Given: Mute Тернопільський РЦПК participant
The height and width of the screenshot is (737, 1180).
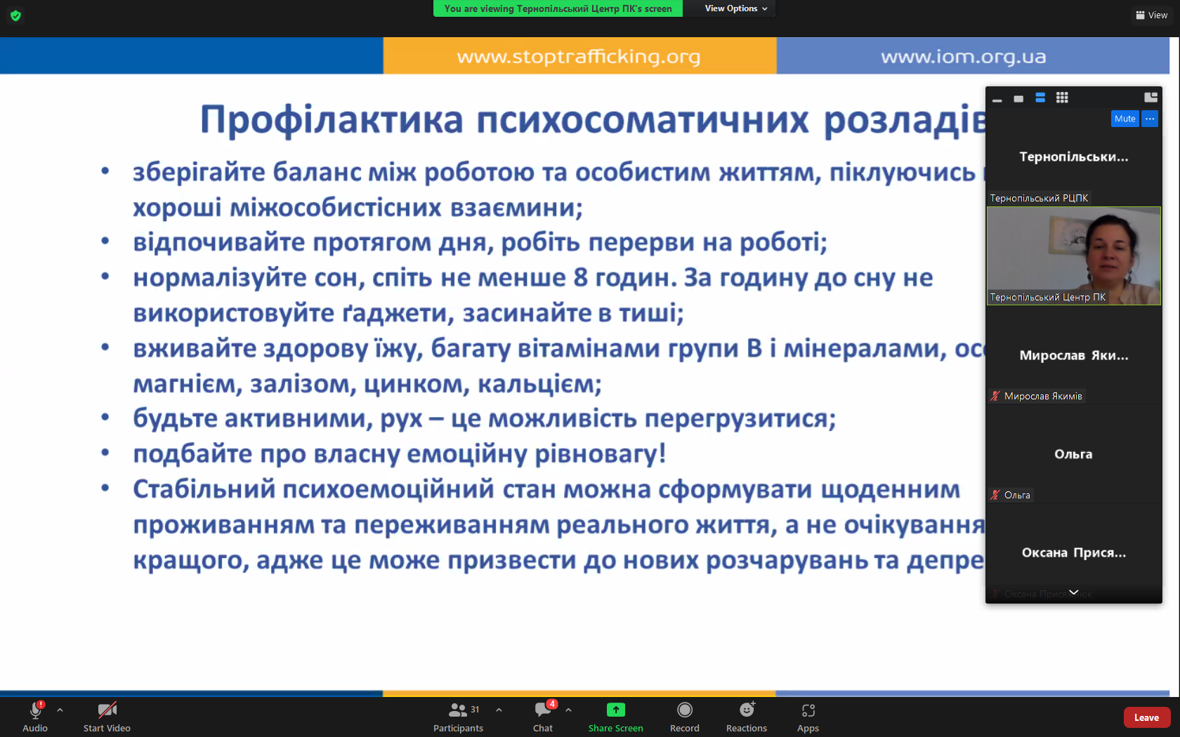Looking at the screenshot, I should tap(1125, 119).
